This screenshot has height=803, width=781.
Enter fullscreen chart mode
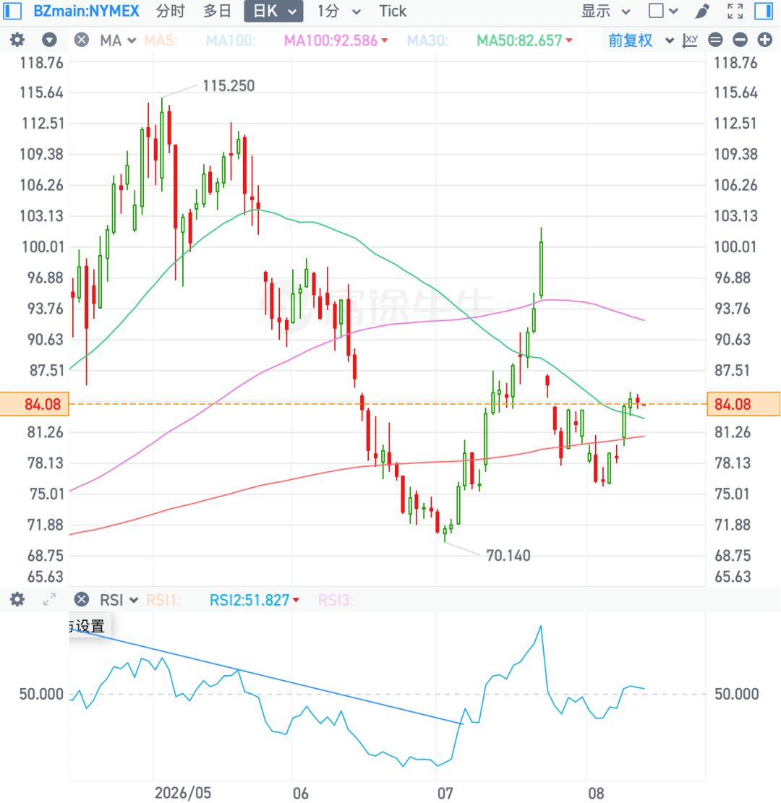pos(735,11)
